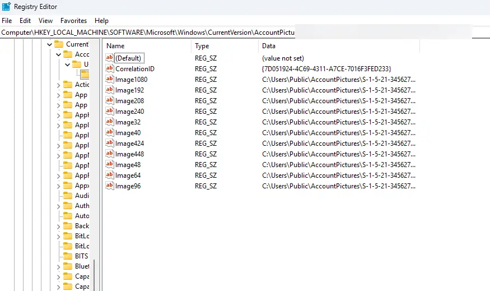
Task: Click the folder icon of the Audi key
Action: pos(68,196)
